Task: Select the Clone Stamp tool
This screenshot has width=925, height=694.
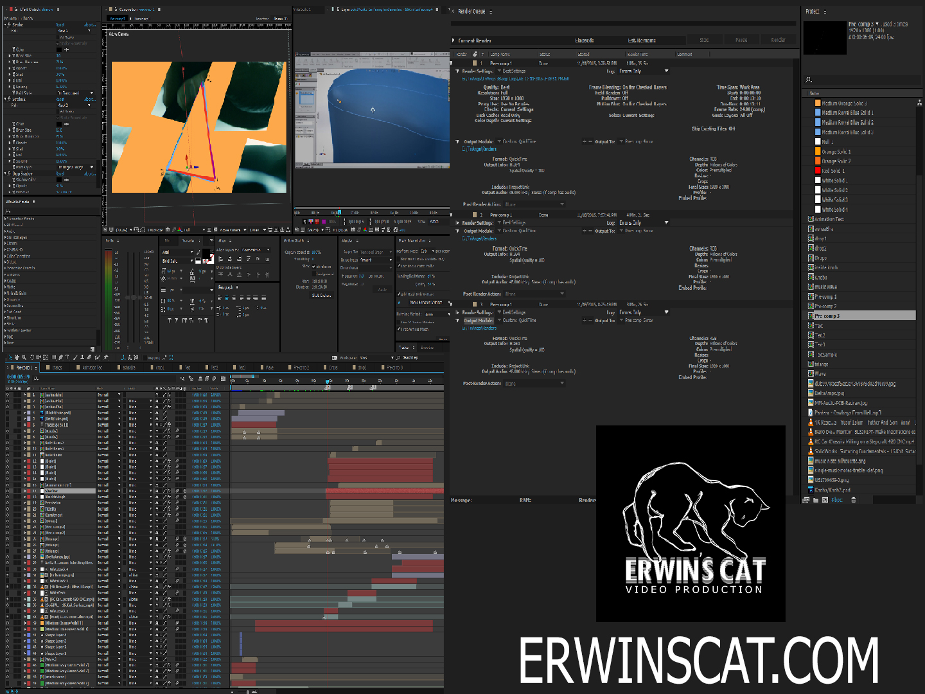Action: [x=82, y=357]
